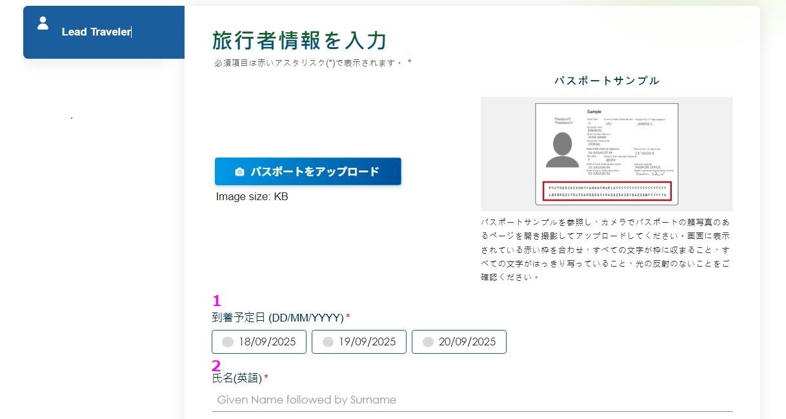This screenshot has width=786, height=419.
Task: Click the Image size: KB text
Action: pos(252,197)
